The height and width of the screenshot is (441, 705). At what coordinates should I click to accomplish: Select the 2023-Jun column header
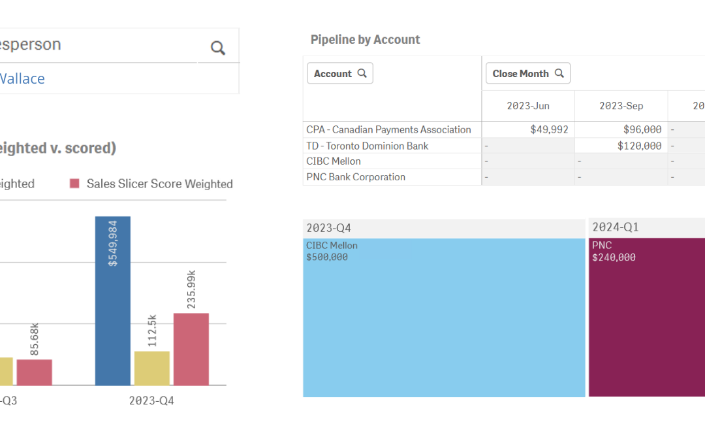click(x=528, y=106)
